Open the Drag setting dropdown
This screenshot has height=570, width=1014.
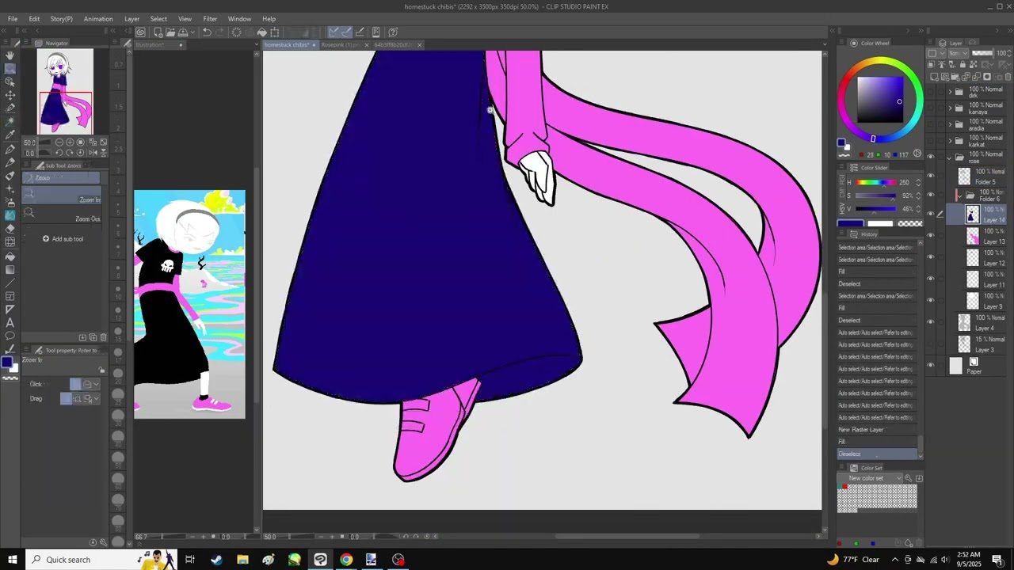[x=97, y=398]
